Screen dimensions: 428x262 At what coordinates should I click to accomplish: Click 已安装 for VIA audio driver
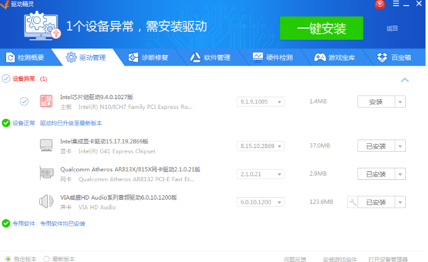pos(376,202)
